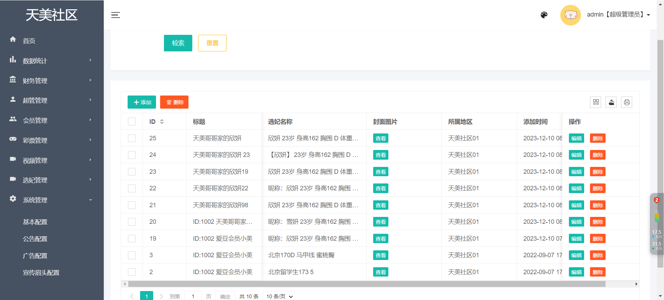Click the page number jump input field
The width and height of the screenshot is (664, 300).
pyautogui.click(x=193, y=296)
